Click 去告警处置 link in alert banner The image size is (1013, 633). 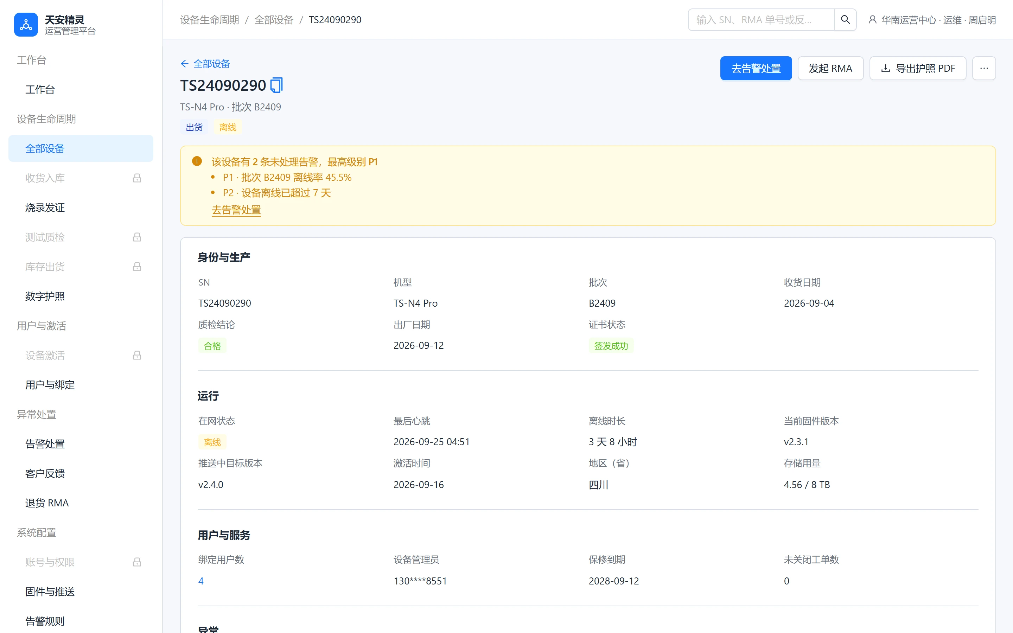236,210
